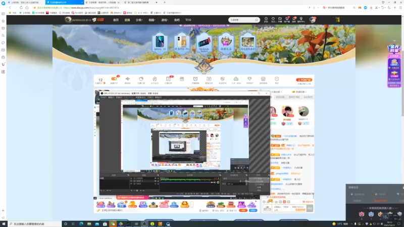Reload the page with the refresh icon
Screen dimensions: 404x227
[x=21, y=8]
